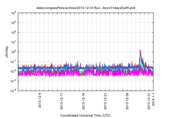Click the 10^0 y-axis tick label
This screenshot has height=118, width=169.
13,52
